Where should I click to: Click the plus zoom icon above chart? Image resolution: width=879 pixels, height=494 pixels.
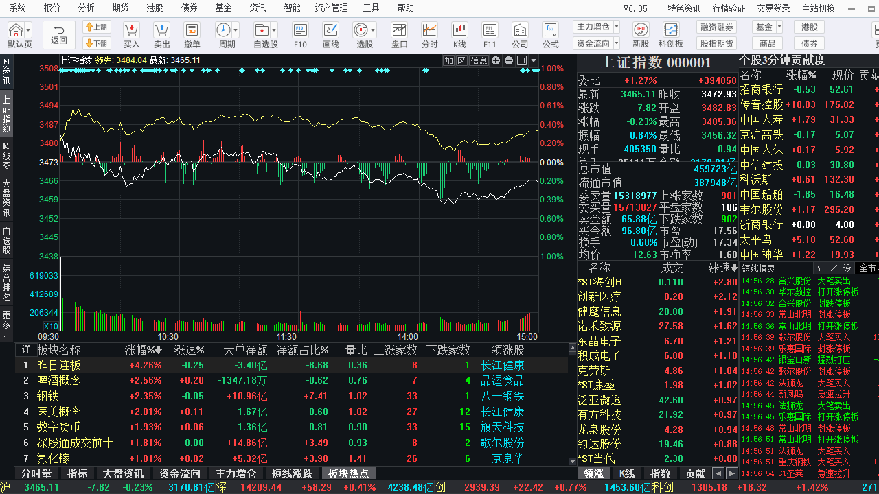click(x=496, y=60)
